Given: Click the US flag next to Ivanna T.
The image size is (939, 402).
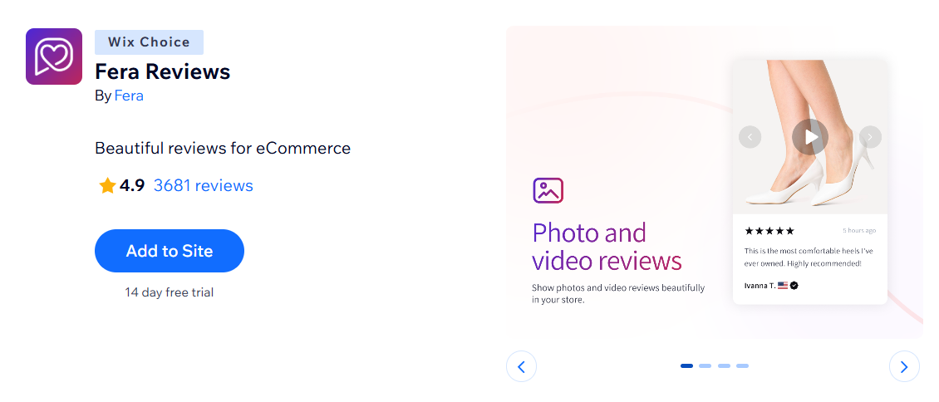Looking at the screenshot, I should (783, 286).
